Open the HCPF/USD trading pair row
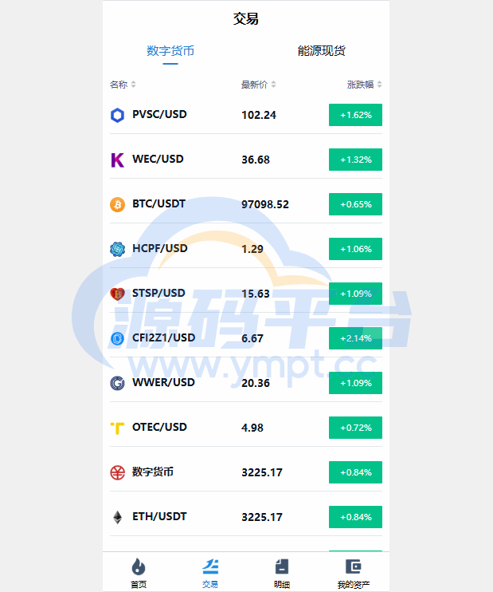The height and width of the screenshot is (592, 493). click(x=246, y=249)
